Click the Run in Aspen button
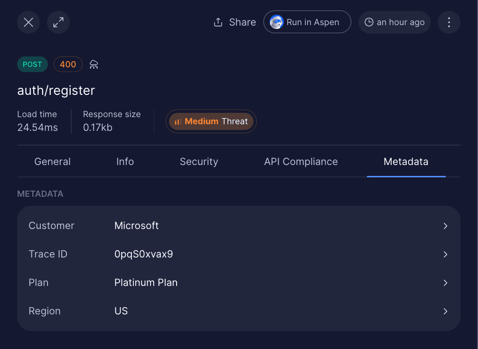The width and height of the screenshot is (478, 349). click(x=307, y=22)
